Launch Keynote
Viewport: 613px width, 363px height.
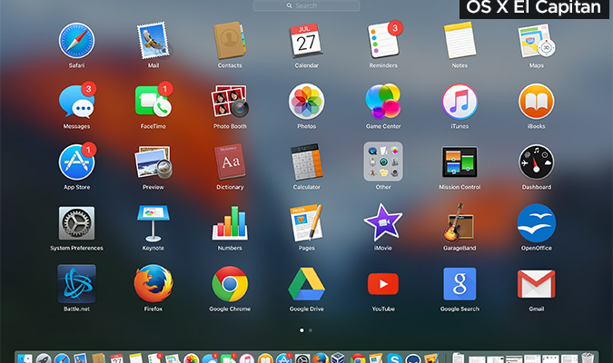tap(153, 223)
